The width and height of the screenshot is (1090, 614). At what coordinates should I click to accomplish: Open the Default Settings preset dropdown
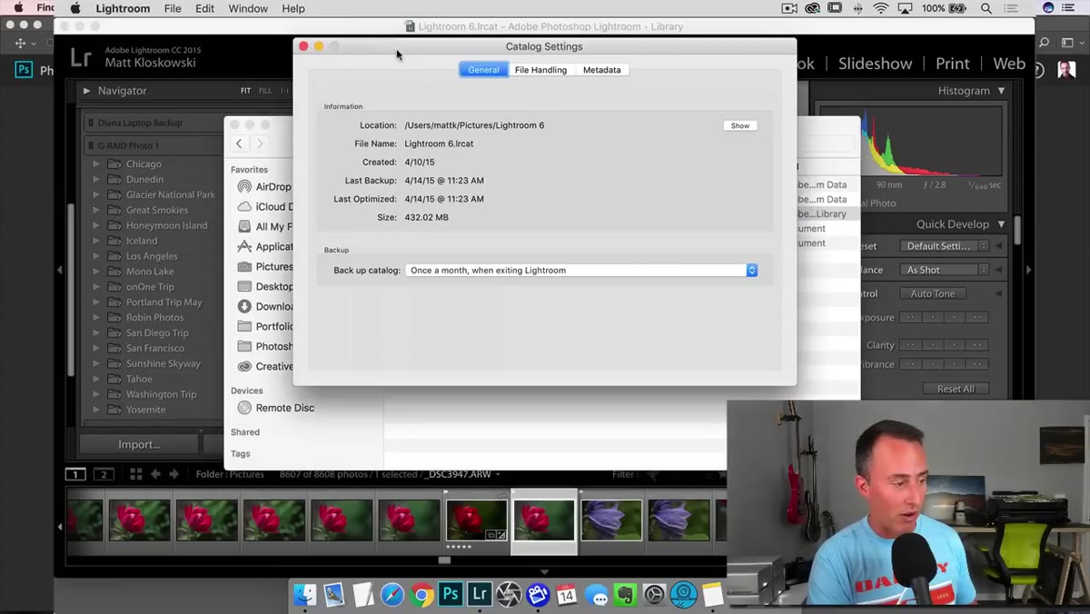click(945, 246)
